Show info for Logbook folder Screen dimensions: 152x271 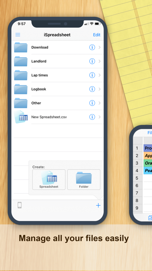(92, 89)
